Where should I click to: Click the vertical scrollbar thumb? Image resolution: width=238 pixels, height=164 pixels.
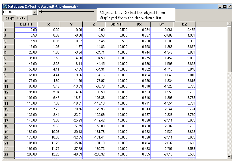229,49
